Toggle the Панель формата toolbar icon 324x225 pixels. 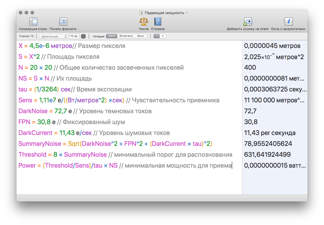pos(63,21)
